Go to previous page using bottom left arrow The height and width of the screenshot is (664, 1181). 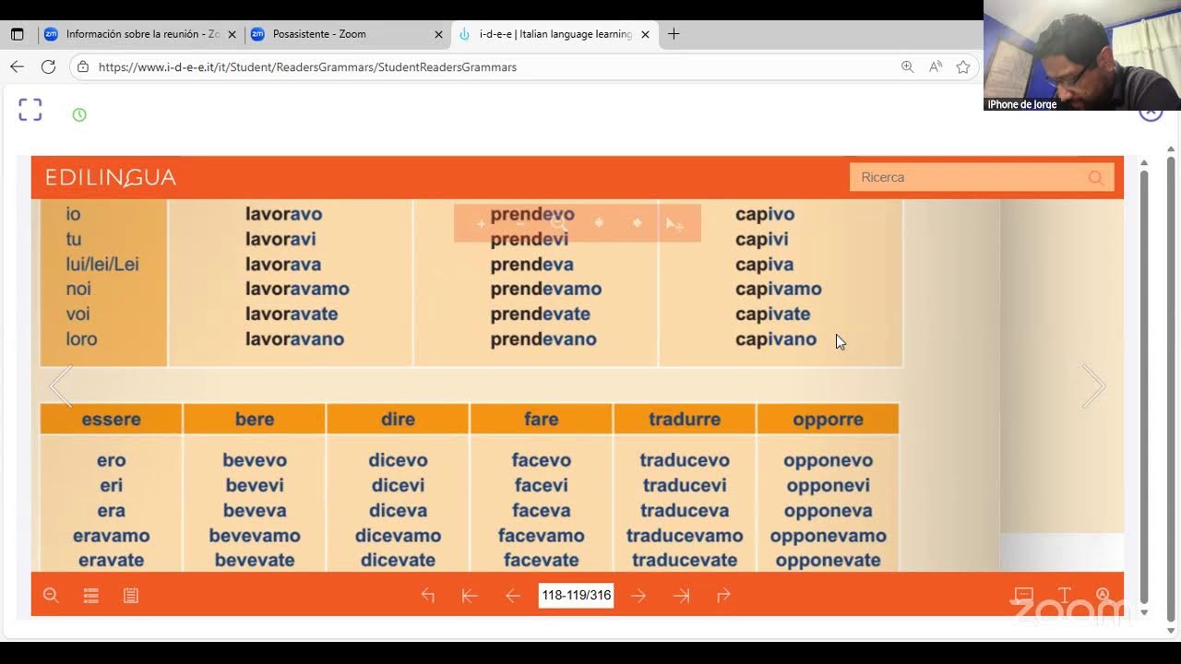(513, 596)
